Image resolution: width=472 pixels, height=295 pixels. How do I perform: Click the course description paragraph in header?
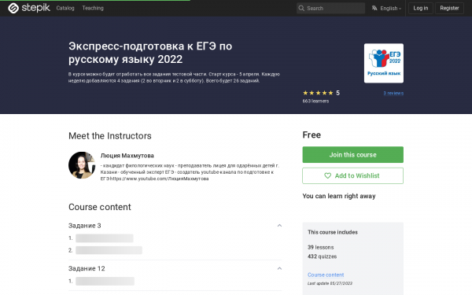174,77
